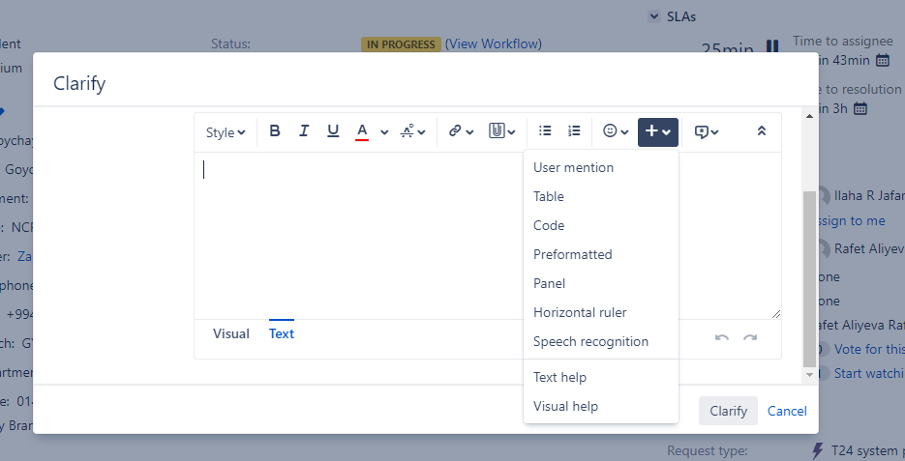Open attachment options dropdown arrow
This screenshot has width=905, height=461.
coord(511,132)
